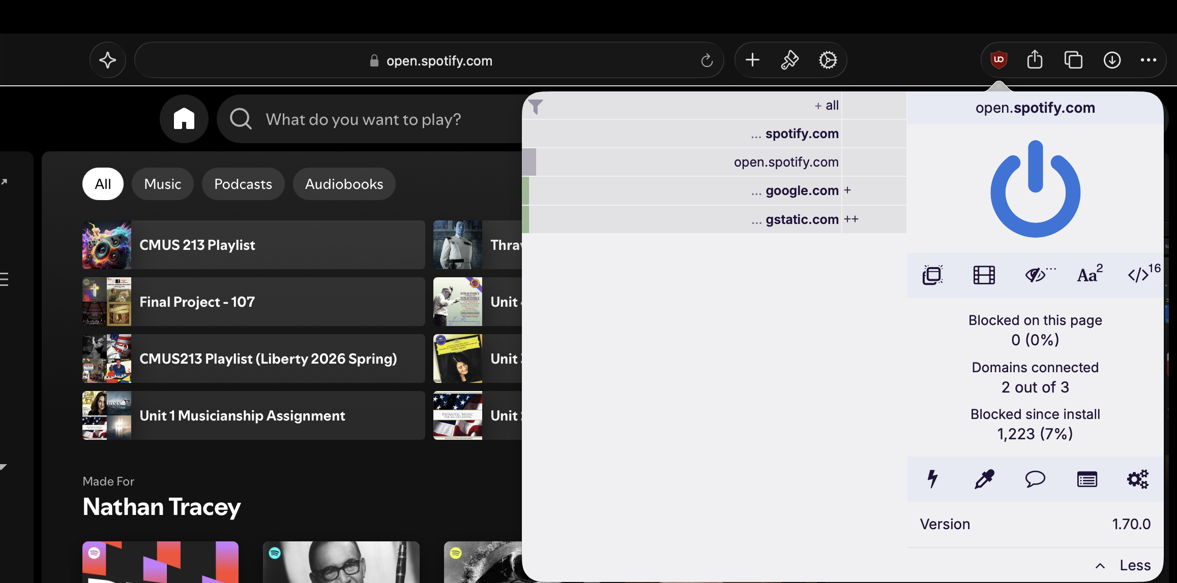Report an issue speech bubble icon
The image size is (1177, 583).
tap(1035, 479)
